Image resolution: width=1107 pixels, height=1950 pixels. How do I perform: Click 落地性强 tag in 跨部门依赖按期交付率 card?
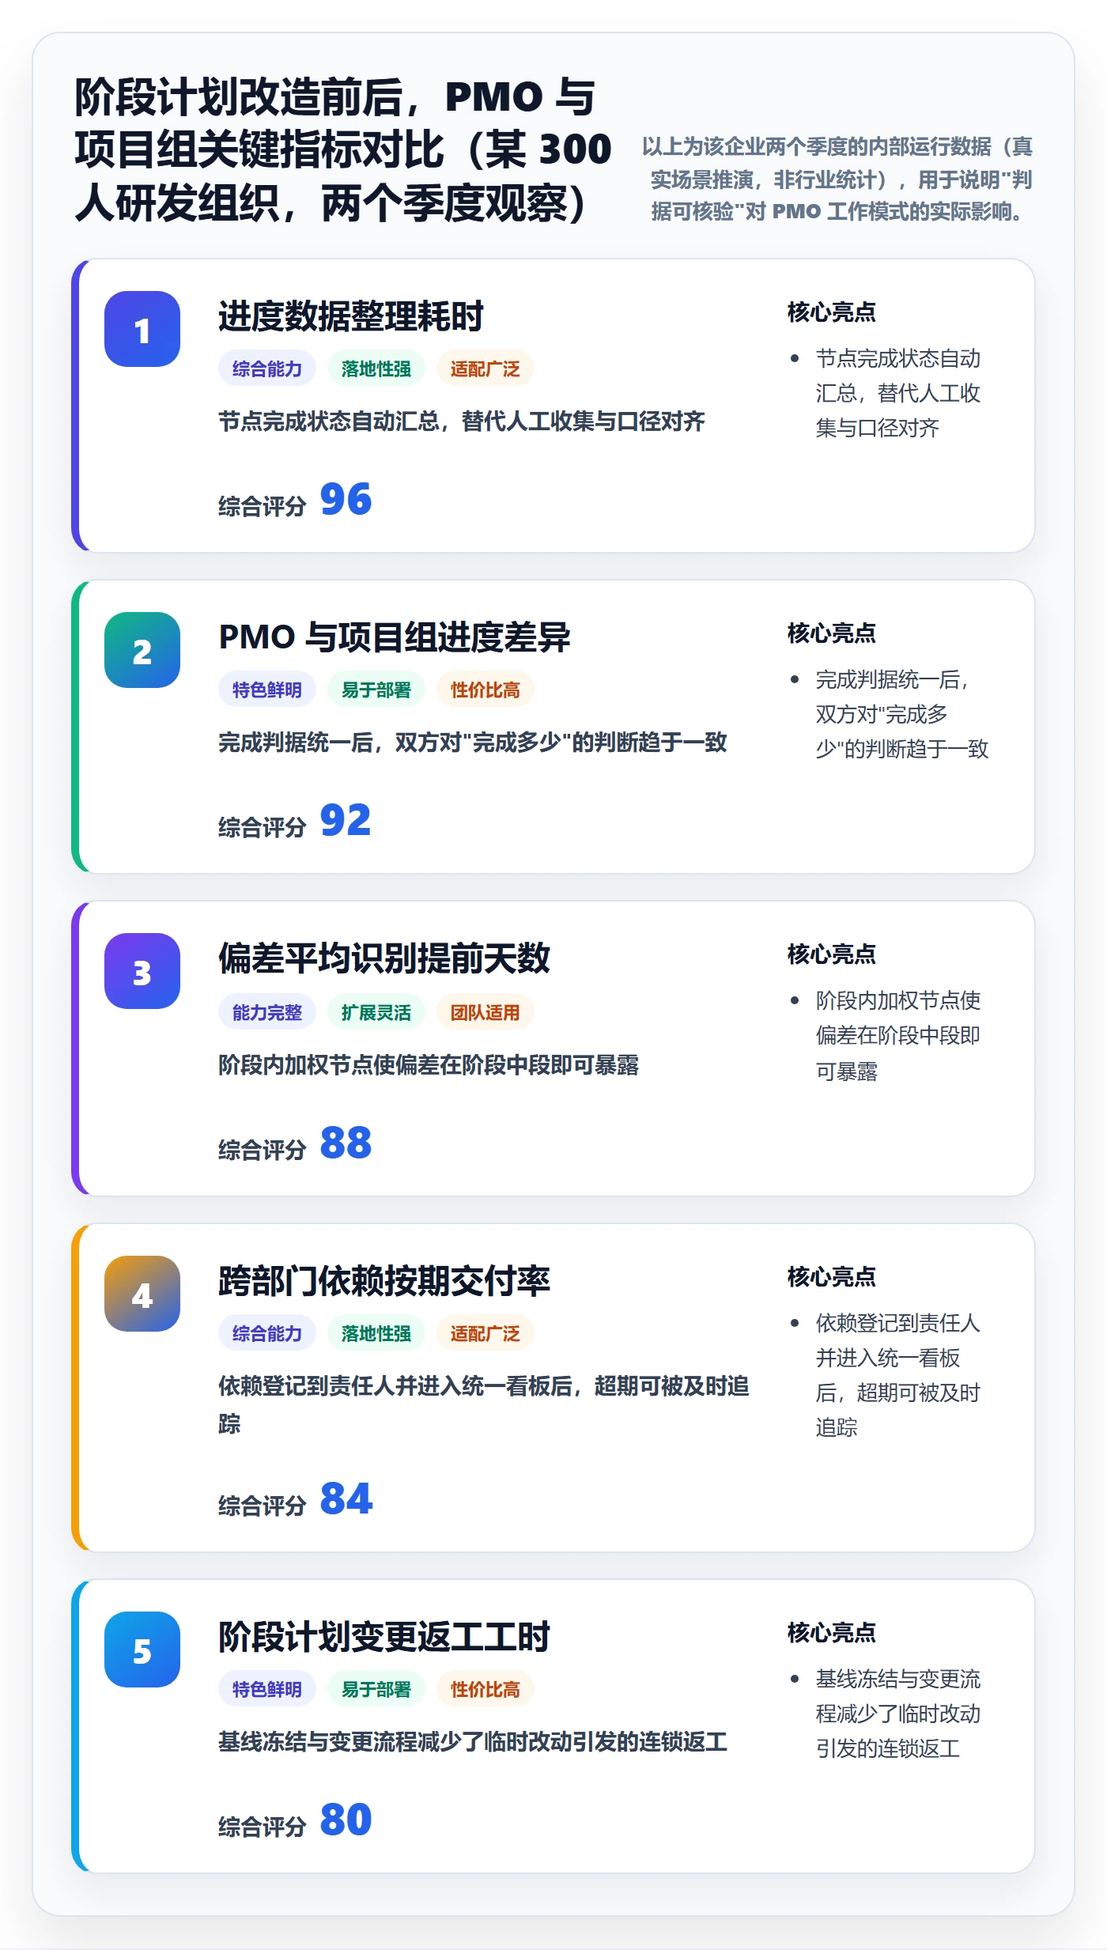(376, 1333)
